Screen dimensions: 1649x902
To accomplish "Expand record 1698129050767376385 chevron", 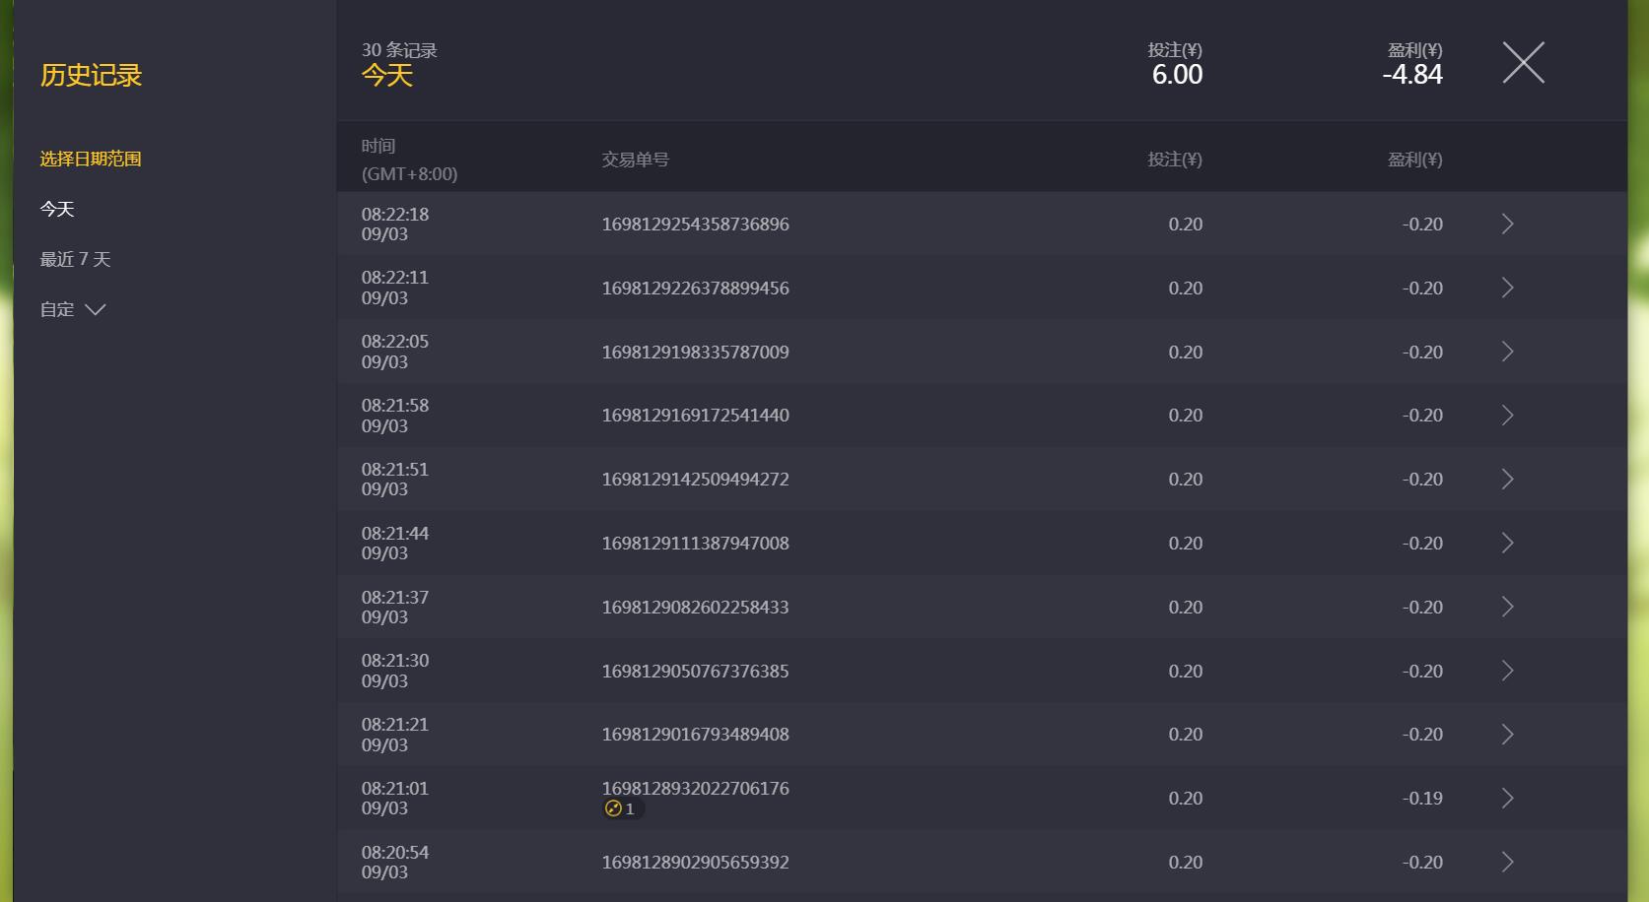I will click(x=1507, y=671).
